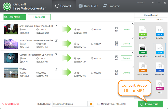The width and height of the screenshot is (168, 109).
Task: Edit the Output Folder path field
Action: [70, 104]
